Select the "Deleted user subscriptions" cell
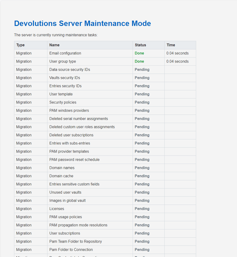Image resolution: width=237 pixels, height=257 pixels. (x=90, y=135)
